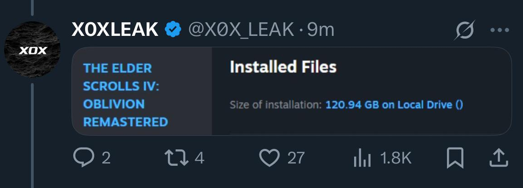Open the three-dot more options menu

499,30
